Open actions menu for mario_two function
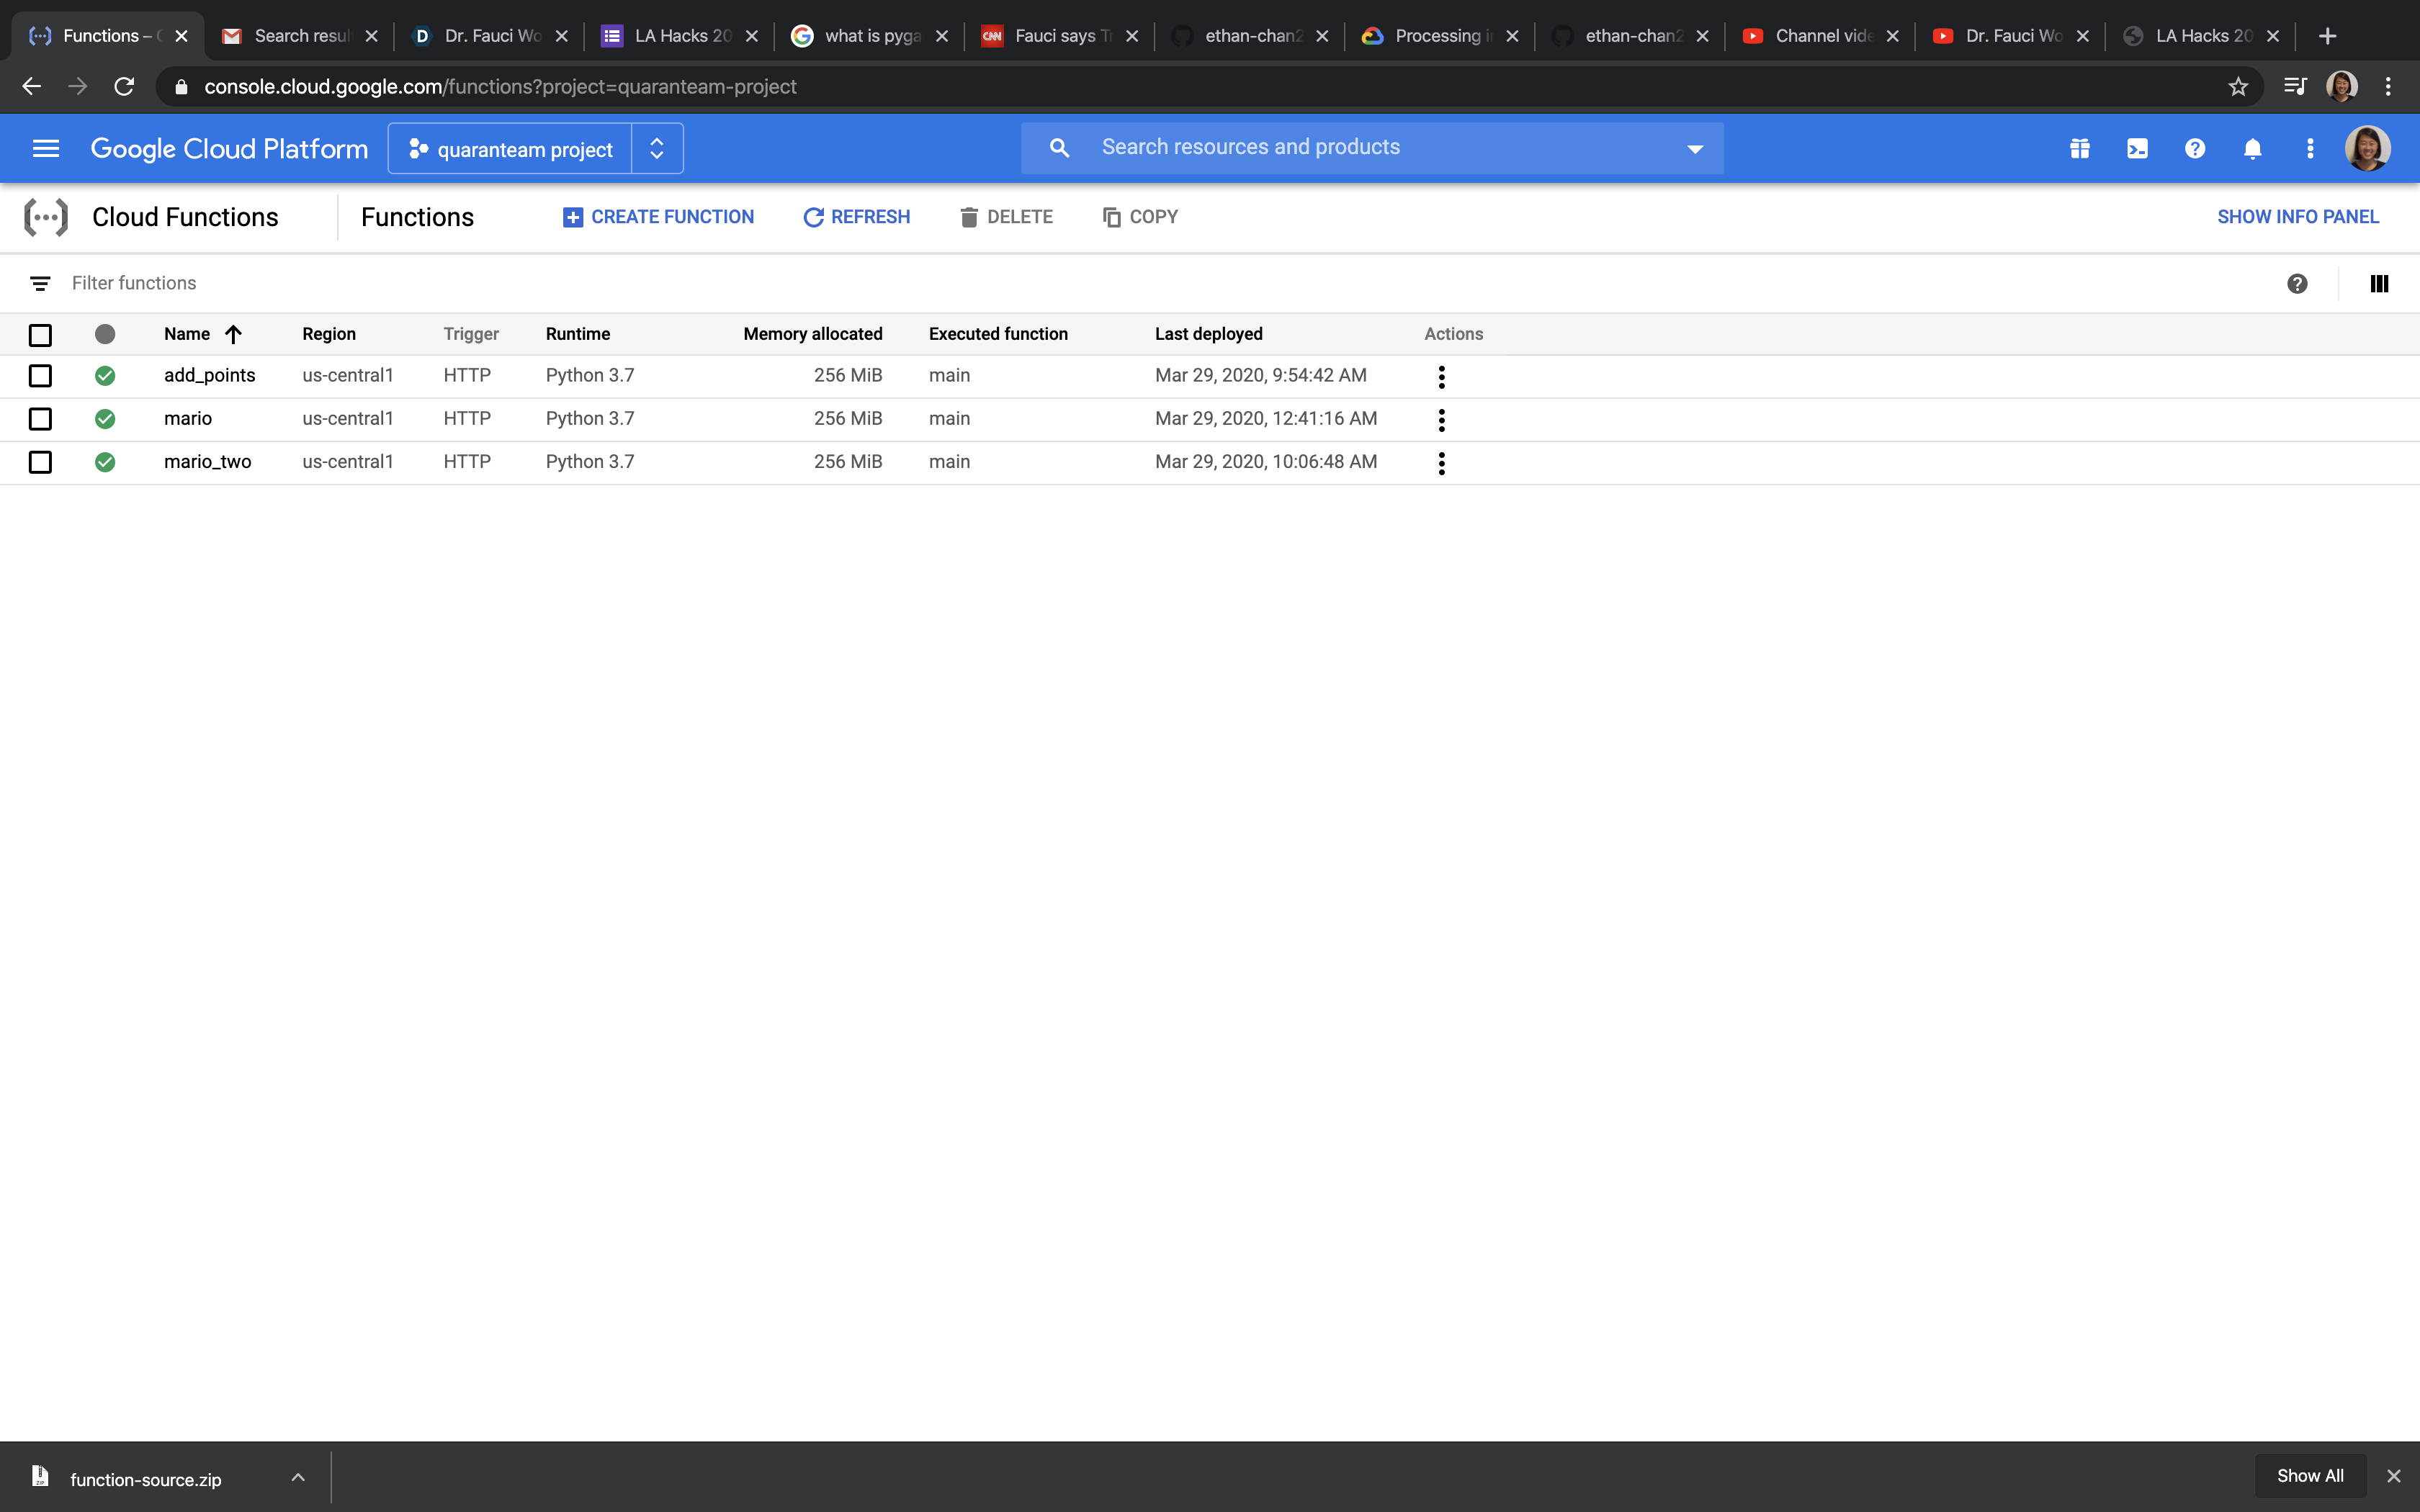The width and height of the screenshot is (2420, 1512). (1441, 463)
